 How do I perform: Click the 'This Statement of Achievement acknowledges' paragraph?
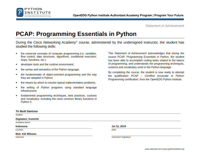point(146,60)
